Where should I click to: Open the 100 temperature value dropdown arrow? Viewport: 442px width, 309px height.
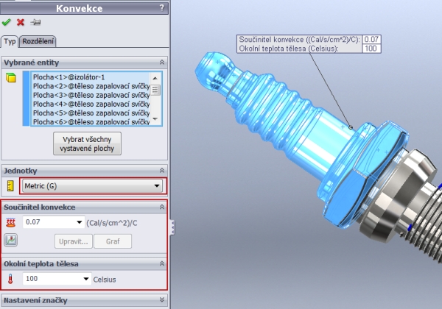click(86, 279)
